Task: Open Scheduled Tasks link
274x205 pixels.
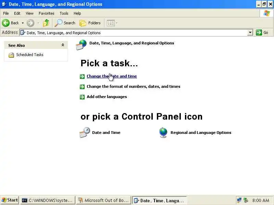Action: pyautogui.click(x=30, y=55)
